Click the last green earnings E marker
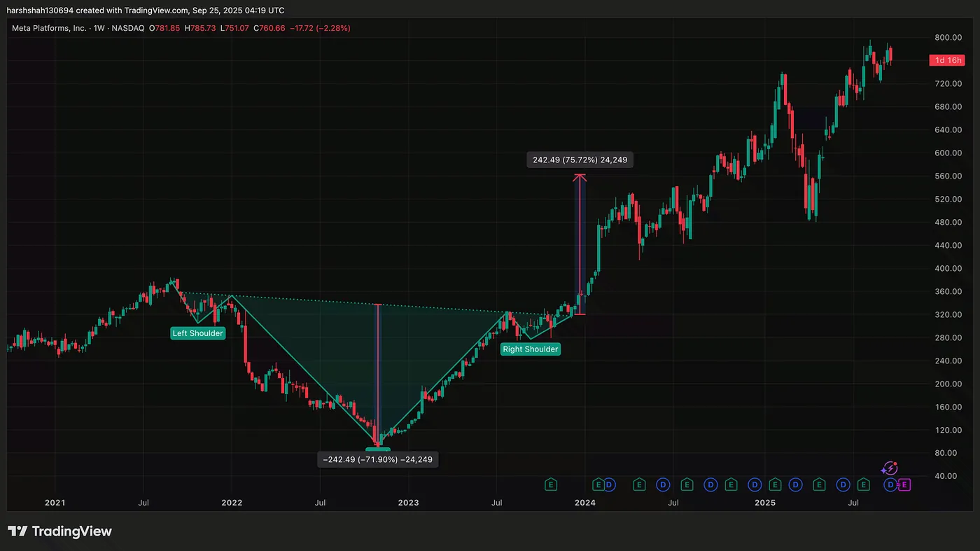Screen dimensions: 980x551 pos(864,484)
